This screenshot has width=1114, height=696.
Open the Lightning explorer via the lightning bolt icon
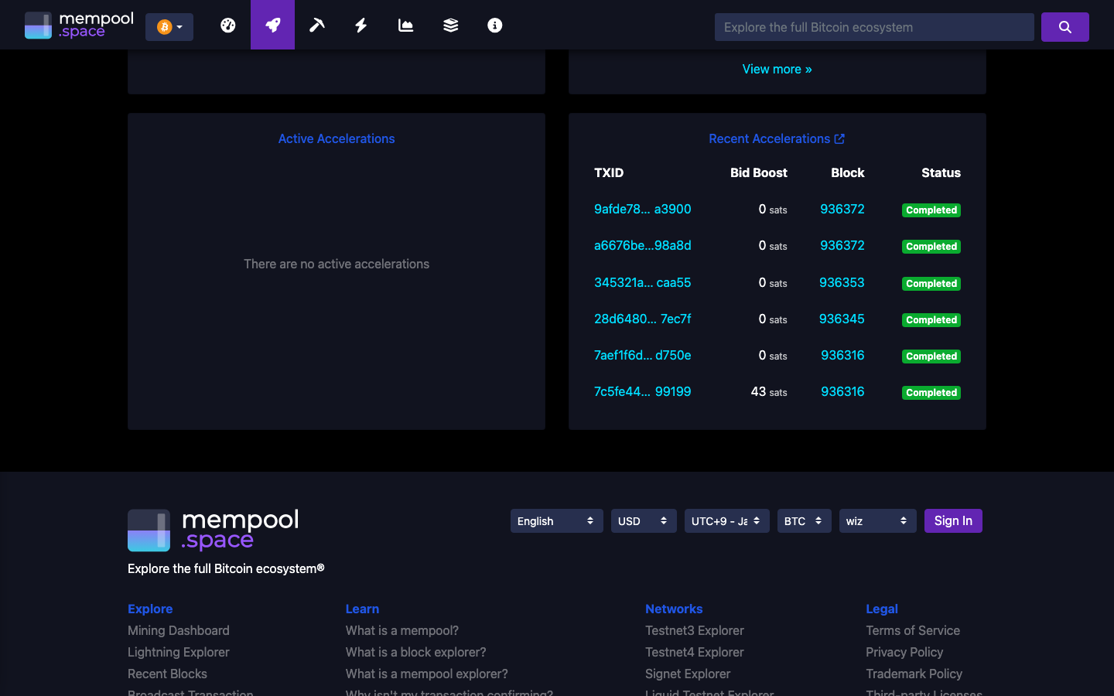click(361, 25)
